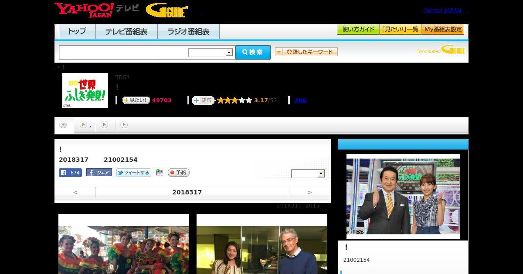
Task: Click the TBS1 channel label
Action: click(x=122, y=77)
